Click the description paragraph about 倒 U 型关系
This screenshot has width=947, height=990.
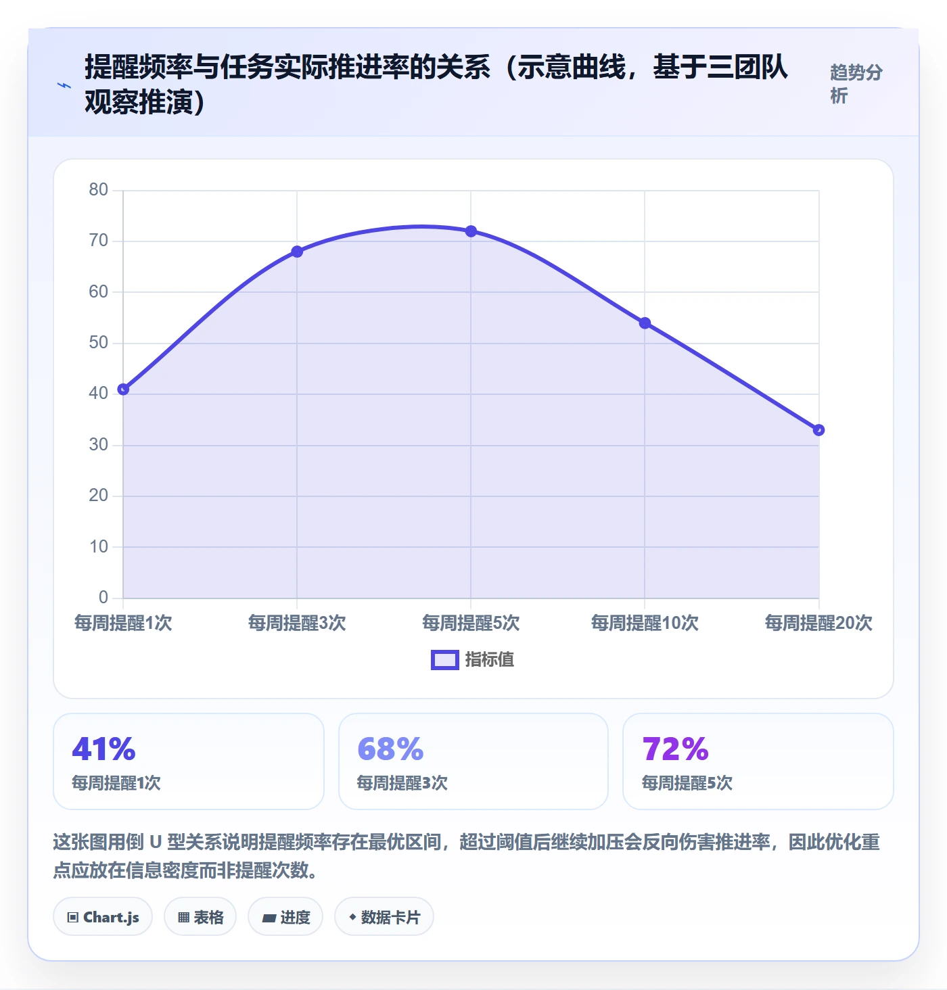pos(467,856)
